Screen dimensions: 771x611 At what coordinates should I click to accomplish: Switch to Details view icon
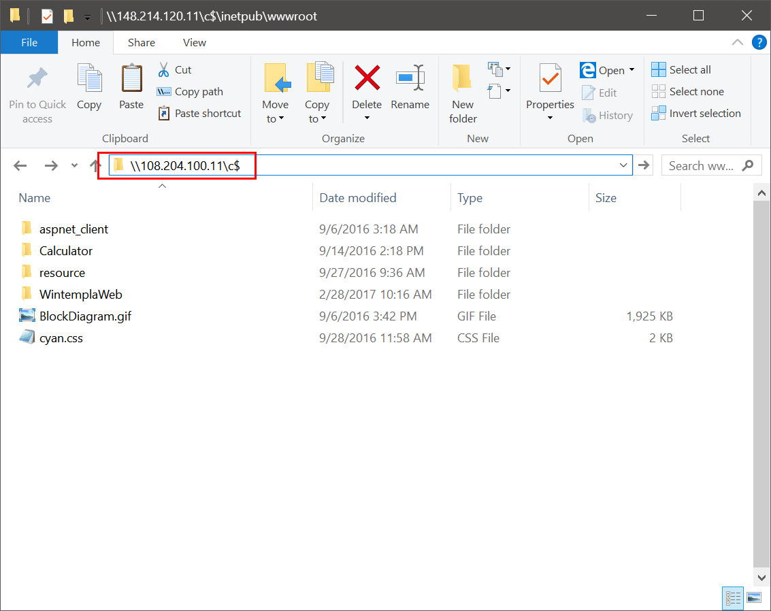[x=733, y=598]
